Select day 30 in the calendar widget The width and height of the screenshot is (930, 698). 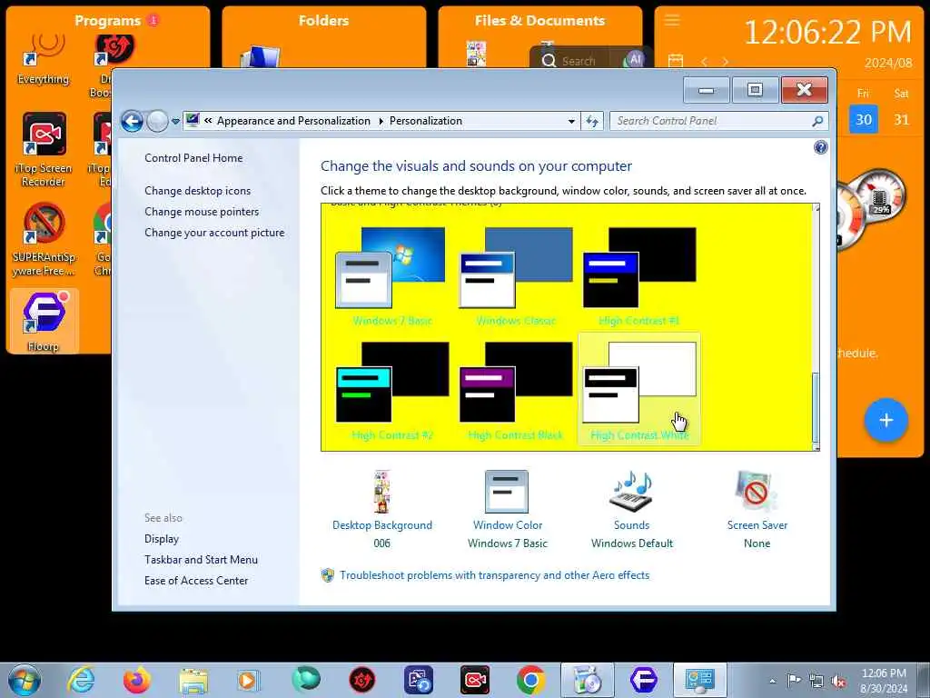pos(864,119)
